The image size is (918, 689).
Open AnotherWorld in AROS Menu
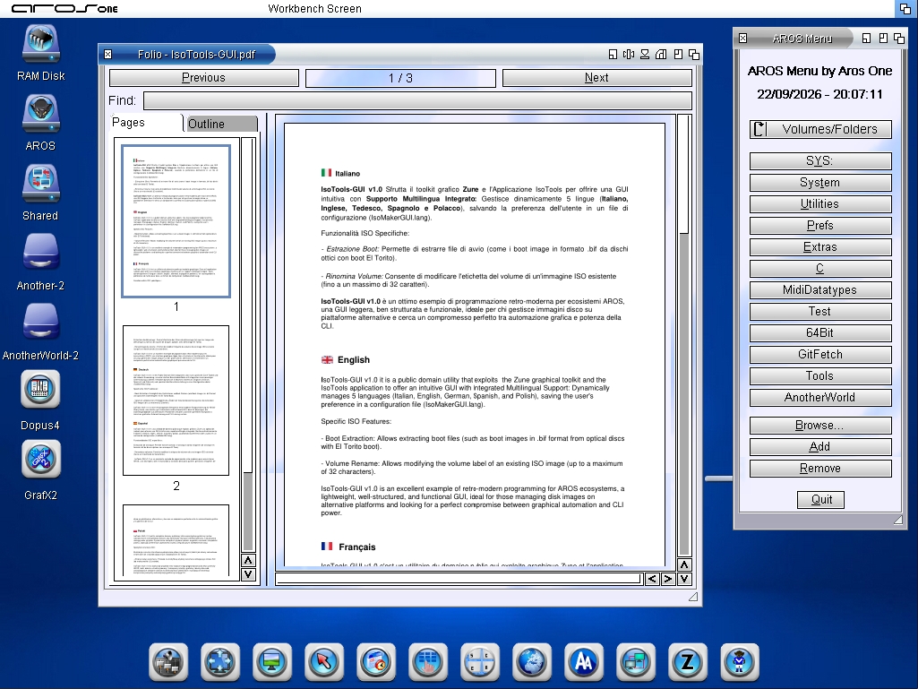click(x=820, y=397)
